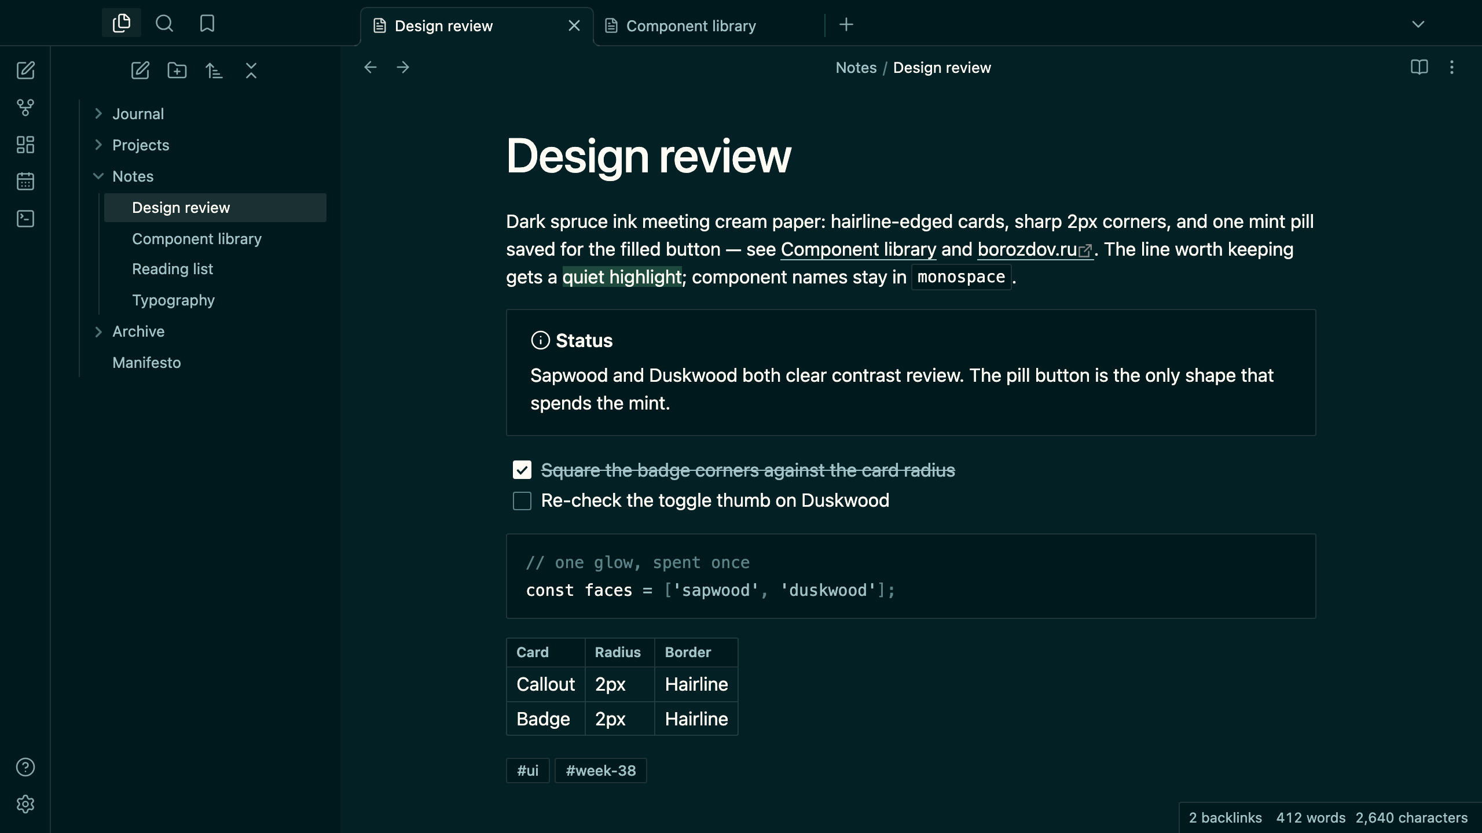Open the search panel icon
The height and width of the screenshot is (833, 1482).
pos(164,23)
